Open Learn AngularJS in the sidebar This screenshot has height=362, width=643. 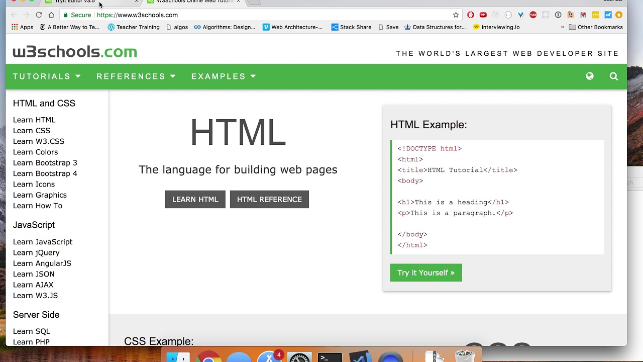[42, 263]
